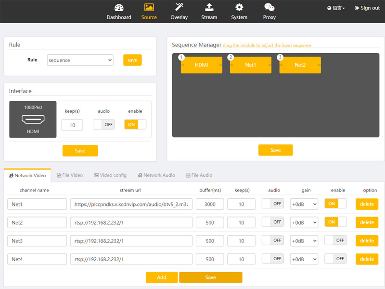Click the Source picture icon

click(x=149, y=7)
